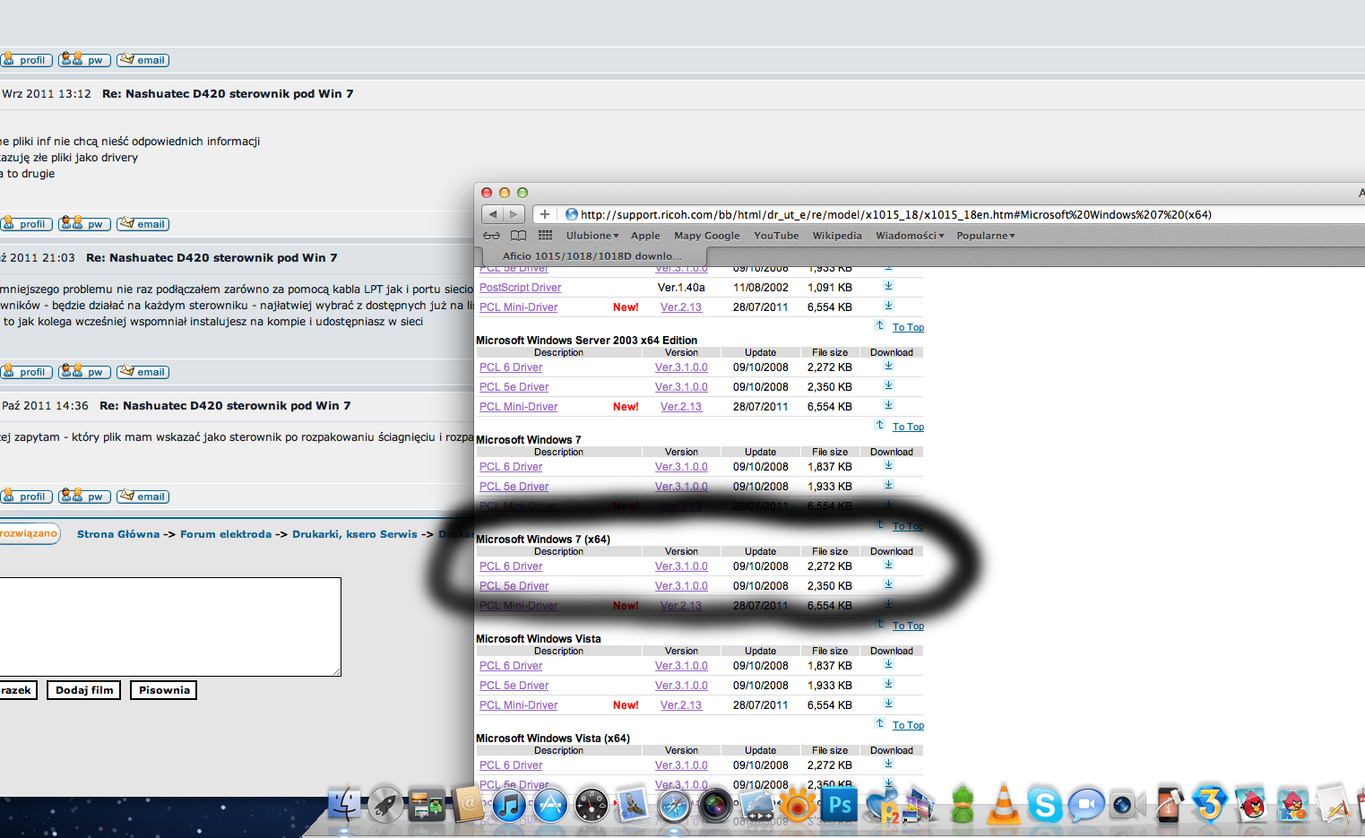
Task: Open Dashboard gauge icon in the Dock
Action: 592,805
